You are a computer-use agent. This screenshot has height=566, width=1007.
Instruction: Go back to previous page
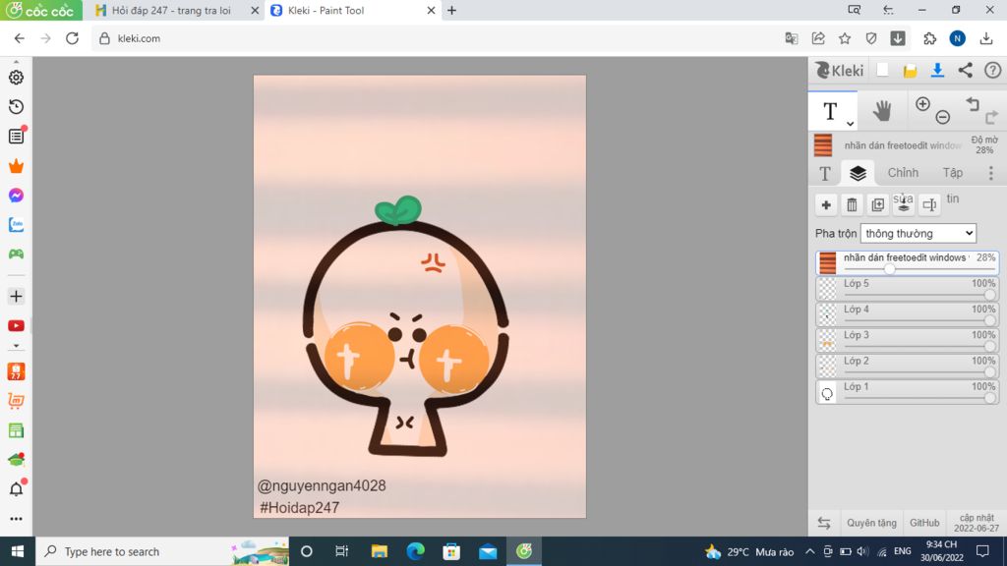click(20, 38)
